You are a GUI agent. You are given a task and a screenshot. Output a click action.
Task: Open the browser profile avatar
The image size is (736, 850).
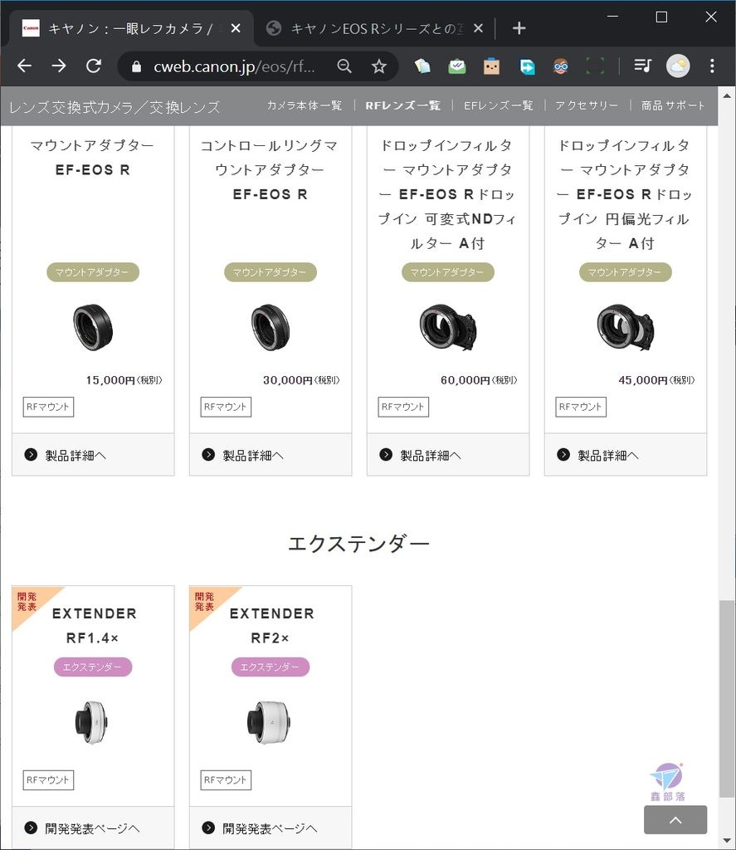(x=677, y=66)
